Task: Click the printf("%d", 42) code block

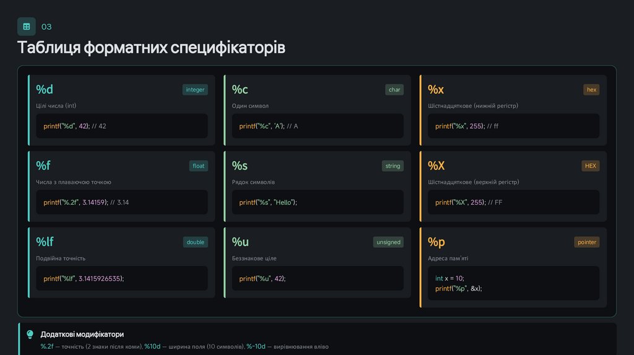Action: (121, 126)
